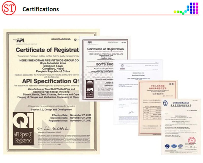
Task: Click the "Registered Since:" label on Q1 certificate
Action: (58, 121)
